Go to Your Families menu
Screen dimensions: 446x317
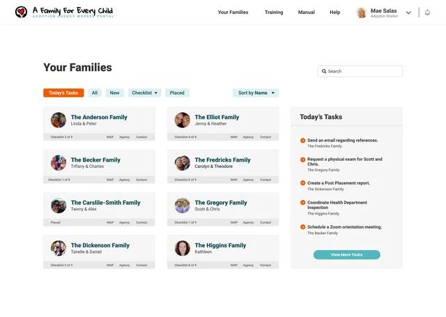[233, 13]
